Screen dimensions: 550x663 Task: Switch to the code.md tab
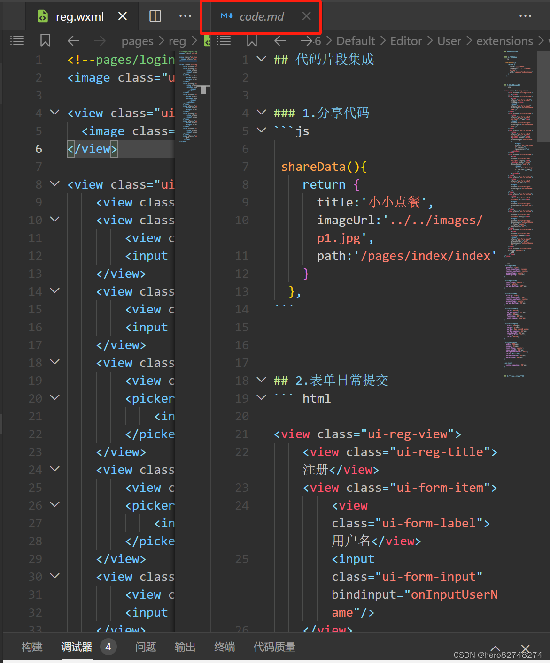coord(261,16)
